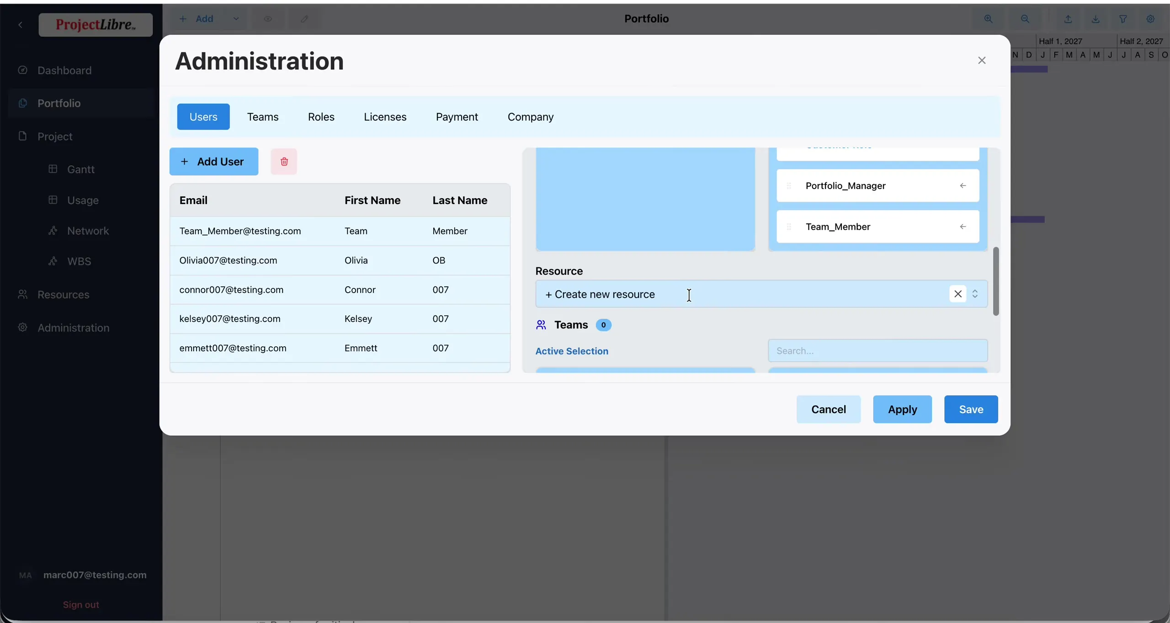The height and width of the screenshot is (623, 1170).
Task: Click the settings gear toolbar icon
Action: coord(1150,19)
